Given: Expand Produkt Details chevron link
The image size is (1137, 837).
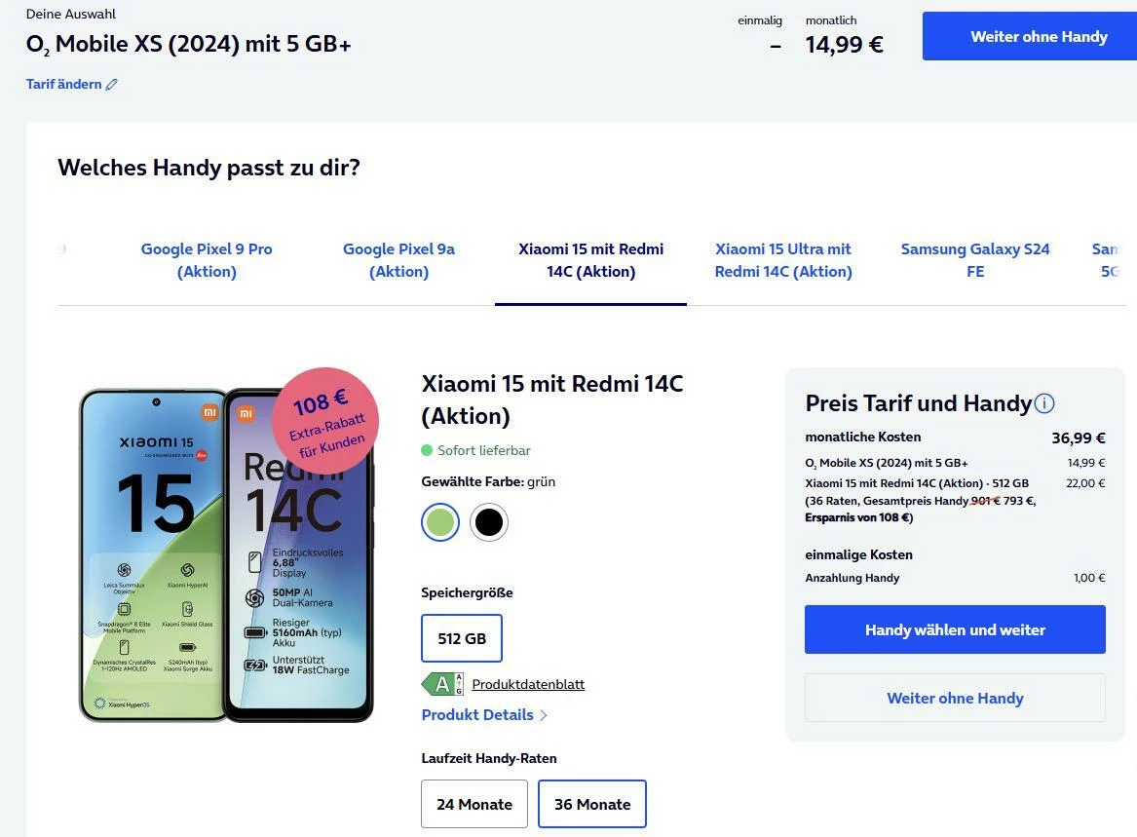Looking at the screenshot, I should [x=484, y=715].
